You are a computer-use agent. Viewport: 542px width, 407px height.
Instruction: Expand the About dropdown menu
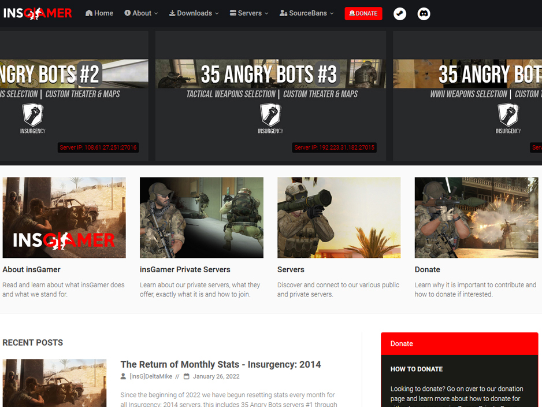(x=141, y=13)
